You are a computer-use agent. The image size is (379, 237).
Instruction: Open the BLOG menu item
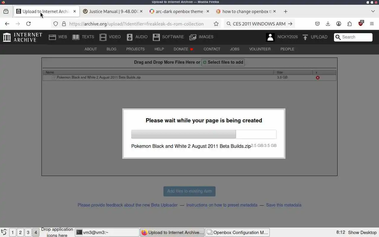pyautogui.click(x=111, y=49)
